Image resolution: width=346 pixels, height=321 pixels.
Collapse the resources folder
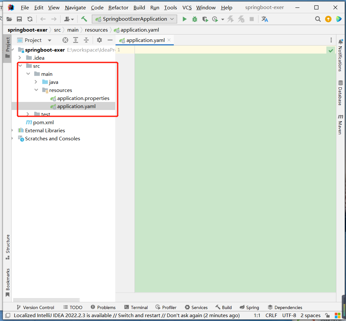(x=36, y=90)
